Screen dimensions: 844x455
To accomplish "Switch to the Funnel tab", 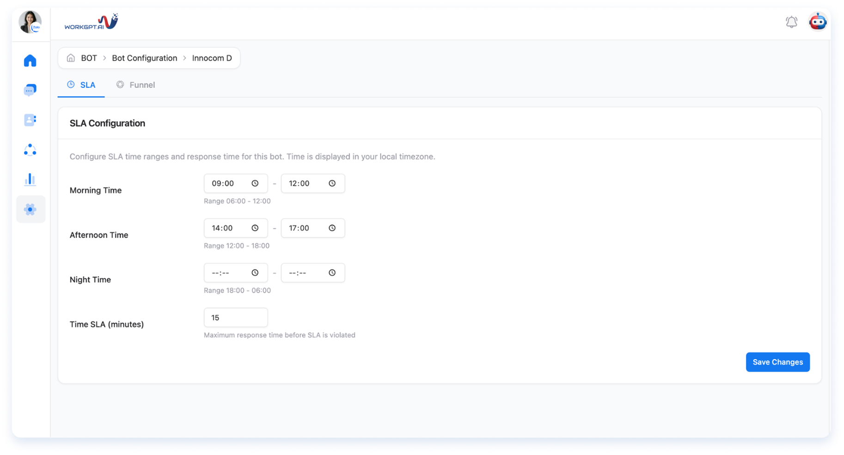I will (x=135, y=85).
